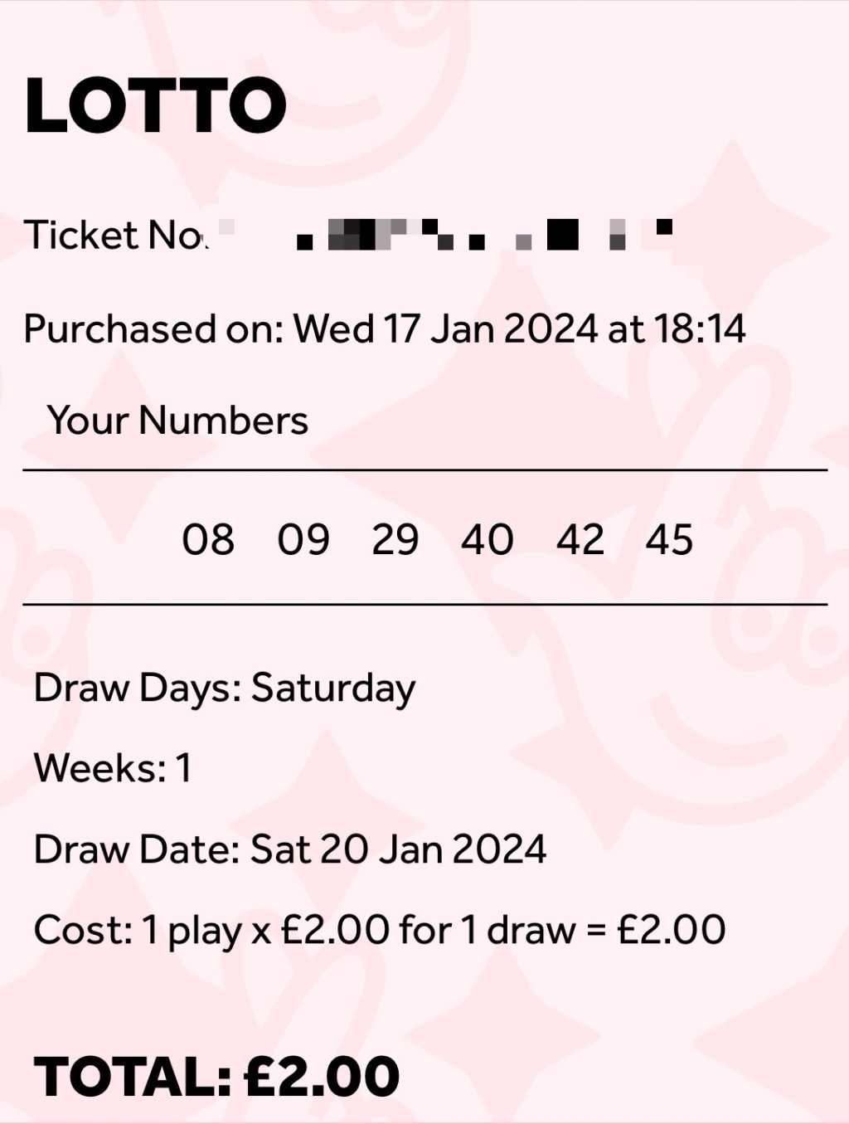The image size is (849, 1124).
Task: Click the pixelated ticket number
Action: coord(485,234)
